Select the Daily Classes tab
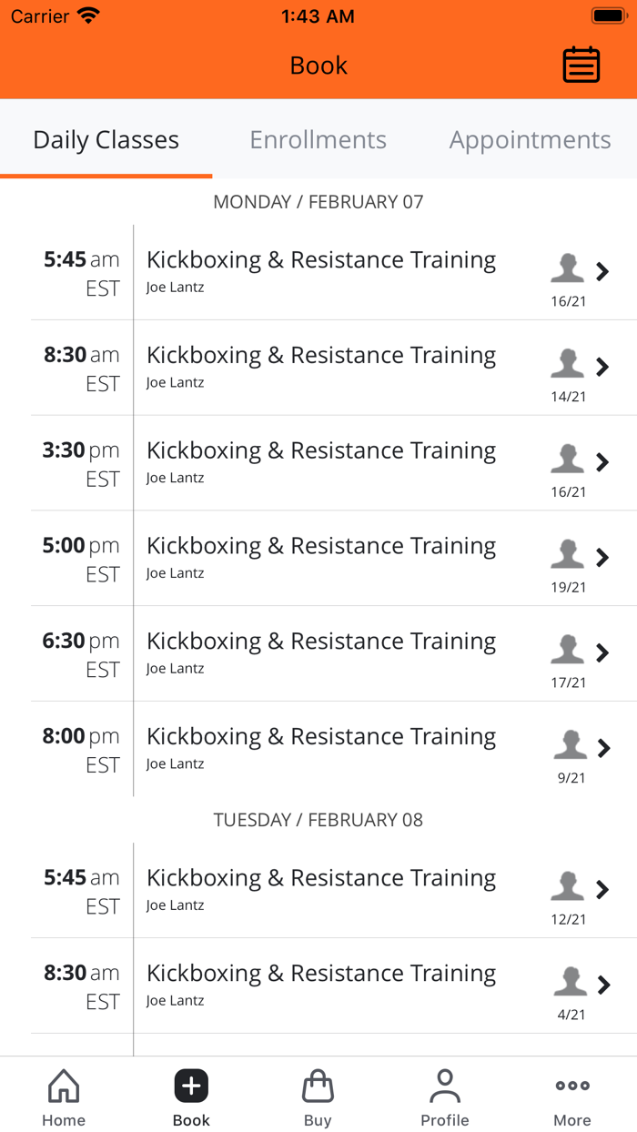The width and height of the screenshot is (637, 1132). tap(106, 139)
